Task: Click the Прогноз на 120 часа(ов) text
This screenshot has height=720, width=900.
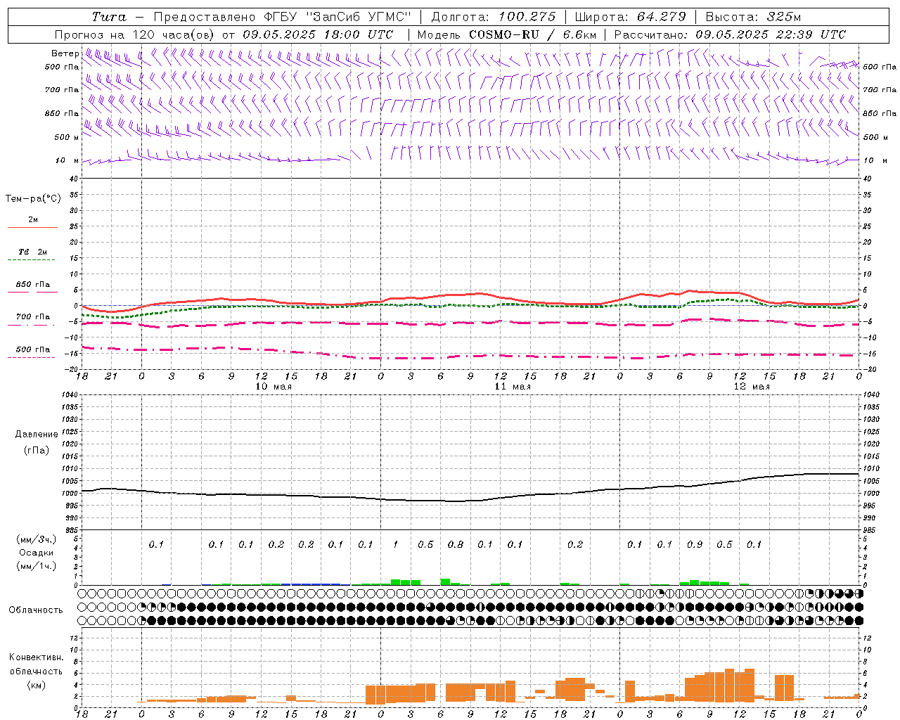Action: point(136,34)
